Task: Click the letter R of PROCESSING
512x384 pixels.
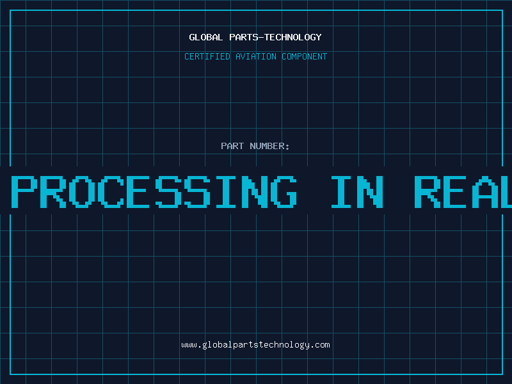Action: (53, 191)
